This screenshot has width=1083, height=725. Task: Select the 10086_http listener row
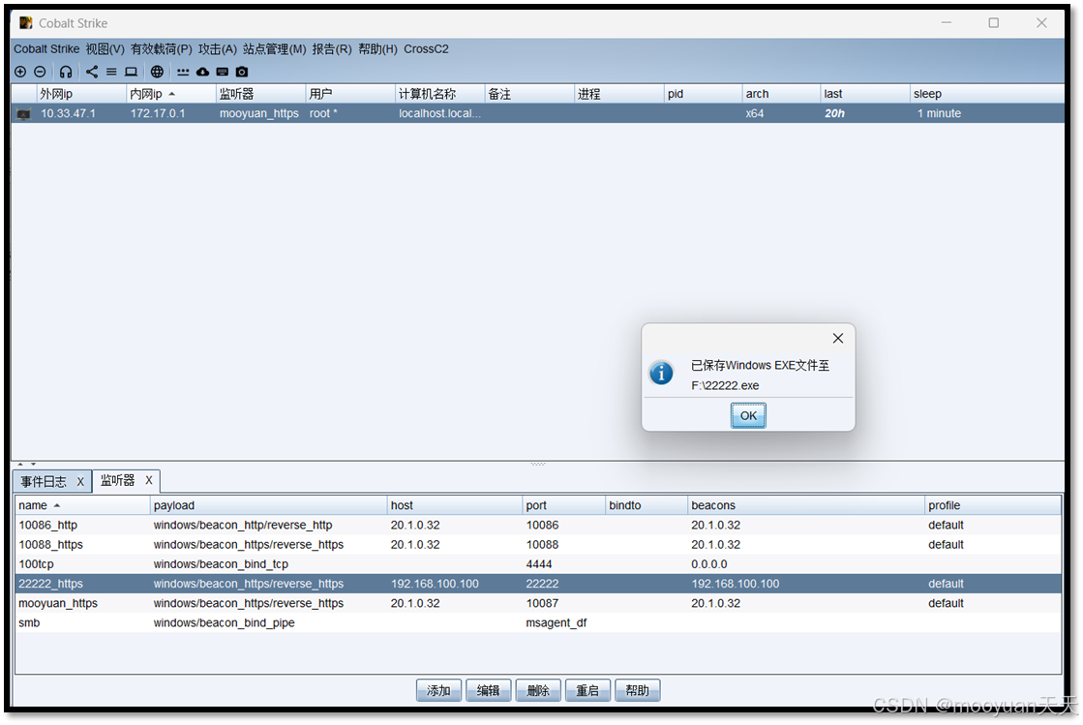[x=538, y=526]
